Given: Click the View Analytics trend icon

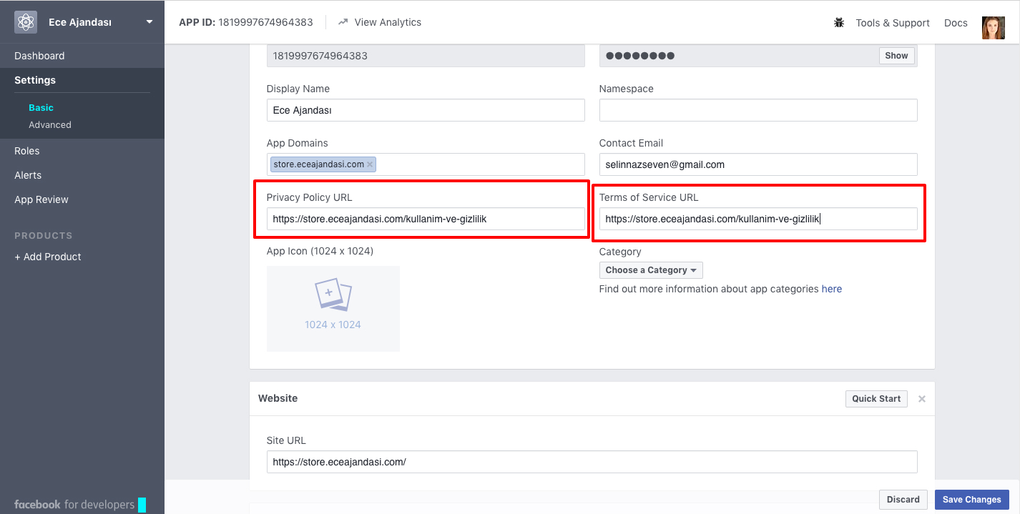Looking at the screenshot, I should pyautogui.click(x=343, y=22).
